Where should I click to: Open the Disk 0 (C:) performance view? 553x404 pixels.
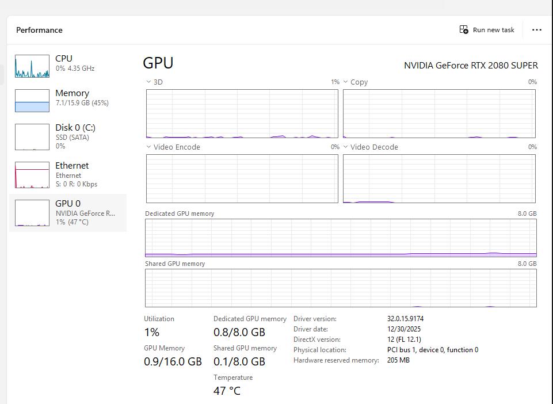coord(75,136)
